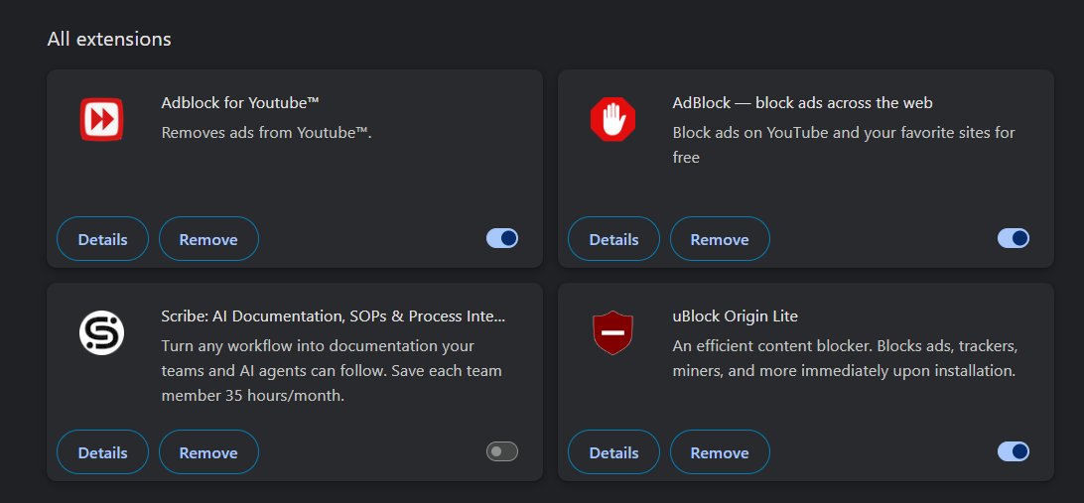
Task: Click the Adblock for Youtube fast-forward icon
Action: tap(101, 119)
